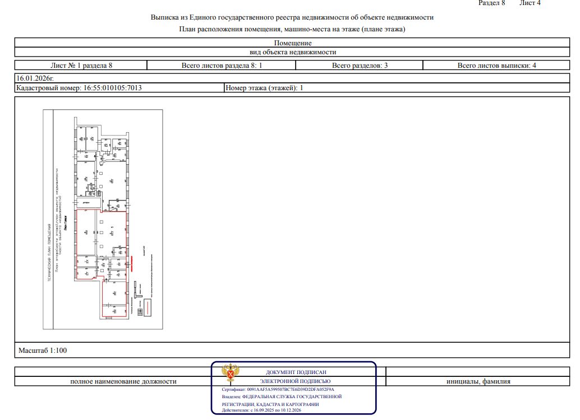Click 'вид объекта недвижимости' row

293,52
